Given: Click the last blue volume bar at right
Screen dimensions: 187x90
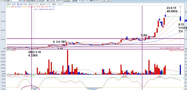Looking at the screenshot, I should pyautogui.click(x=180, y=70).
